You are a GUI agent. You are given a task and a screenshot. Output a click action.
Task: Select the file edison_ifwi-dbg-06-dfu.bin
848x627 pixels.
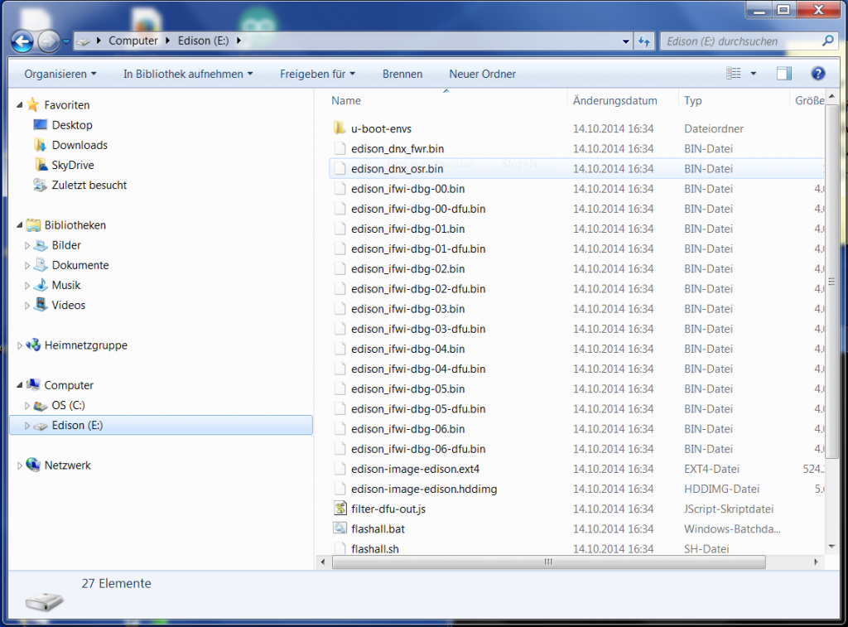click(x=418, y=449)
